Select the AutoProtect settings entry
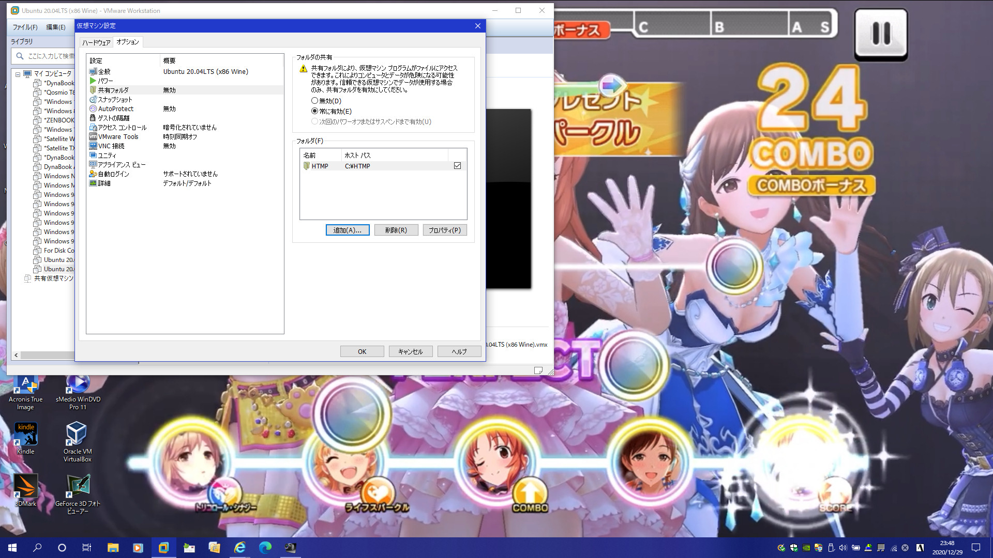Viewport: 993px width, 558px height. (x=185, y=109)
